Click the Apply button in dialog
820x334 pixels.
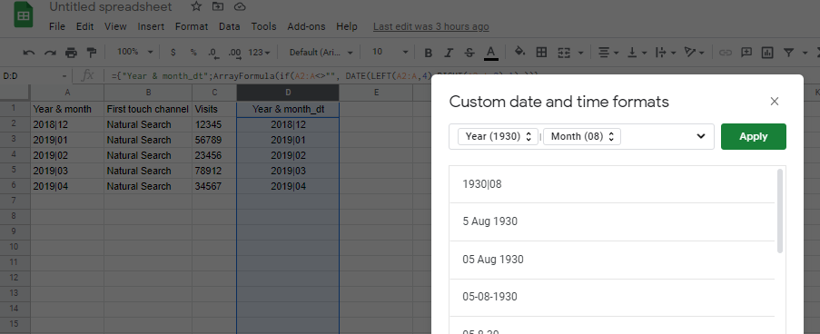[753, 136]
